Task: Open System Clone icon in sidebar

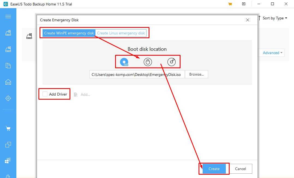Action: click(8, 161)
